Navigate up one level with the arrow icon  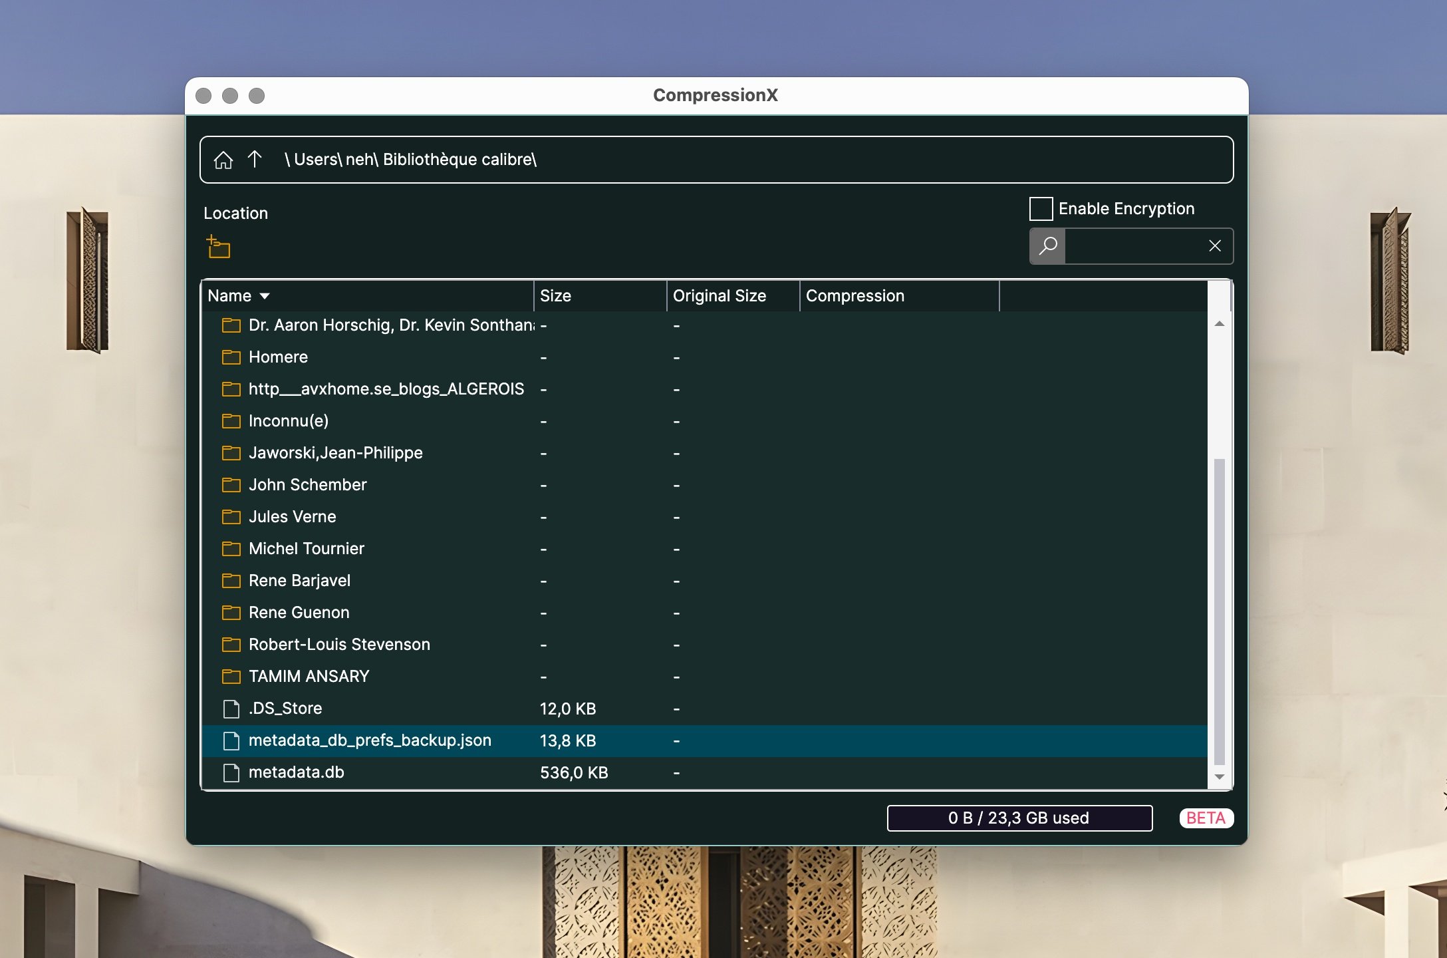(255, 160)
